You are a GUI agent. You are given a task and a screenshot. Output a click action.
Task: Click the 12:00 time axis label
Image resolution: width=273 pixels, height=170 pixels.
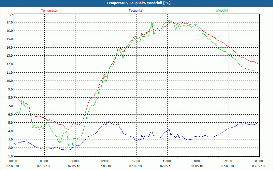[136, 161]
